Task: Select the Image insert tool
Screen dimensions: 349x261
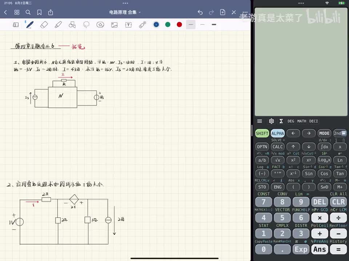Action: (115, 25)
